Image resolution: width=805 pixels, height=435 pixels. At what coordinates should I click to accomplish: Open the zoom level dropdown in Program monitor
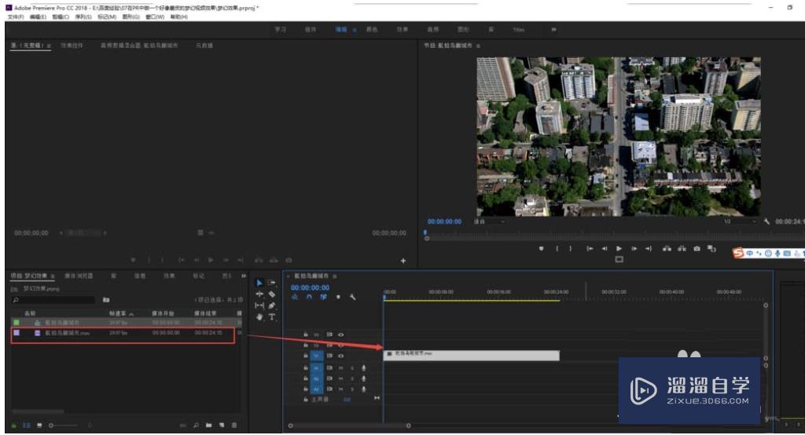pos(489,221)
